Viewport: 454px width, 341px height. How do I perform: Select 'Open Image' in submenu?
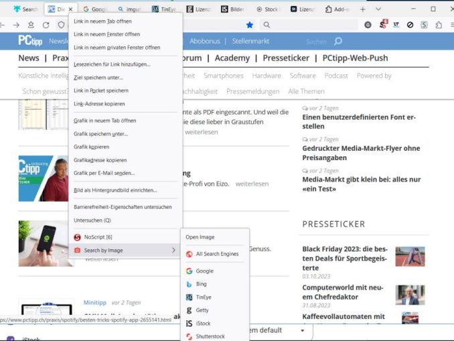click(x=214, y=237)
